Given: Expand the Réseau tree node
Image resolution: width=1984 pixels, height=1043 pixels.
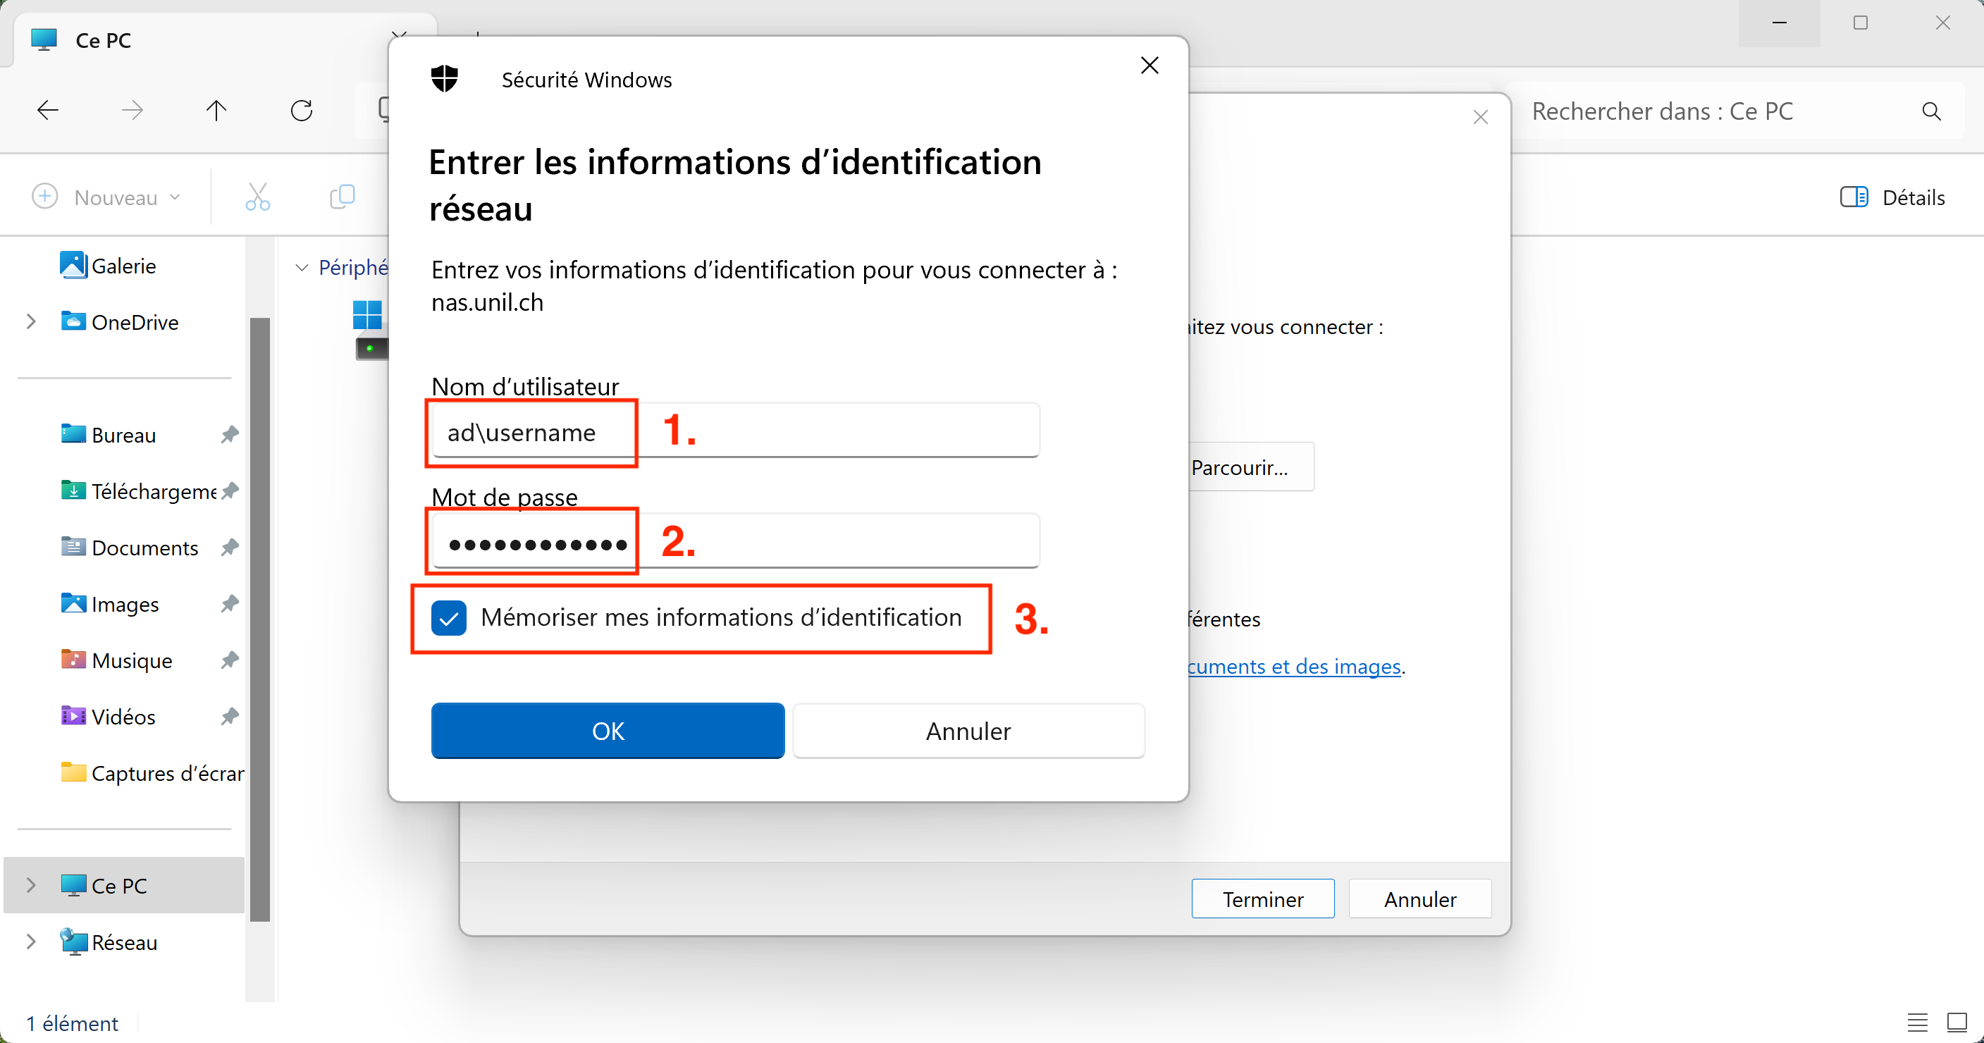Looking at the screenshot, I should click(x=31, y=942).
